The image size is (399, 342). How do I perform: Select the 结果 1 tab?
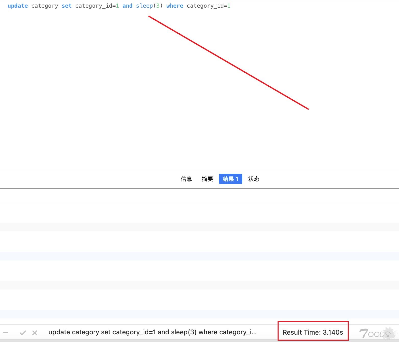230,179
